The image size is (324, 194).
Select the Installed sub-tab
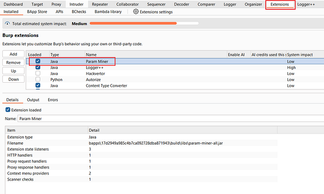pos(11,12)
